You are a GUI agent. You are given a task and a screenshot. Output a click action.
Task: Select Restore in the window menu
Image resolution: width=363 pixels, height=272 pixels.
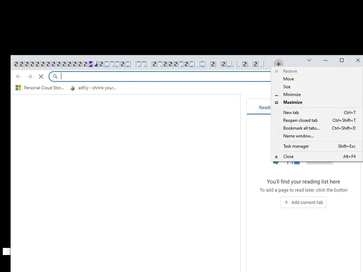pos(317,71)
